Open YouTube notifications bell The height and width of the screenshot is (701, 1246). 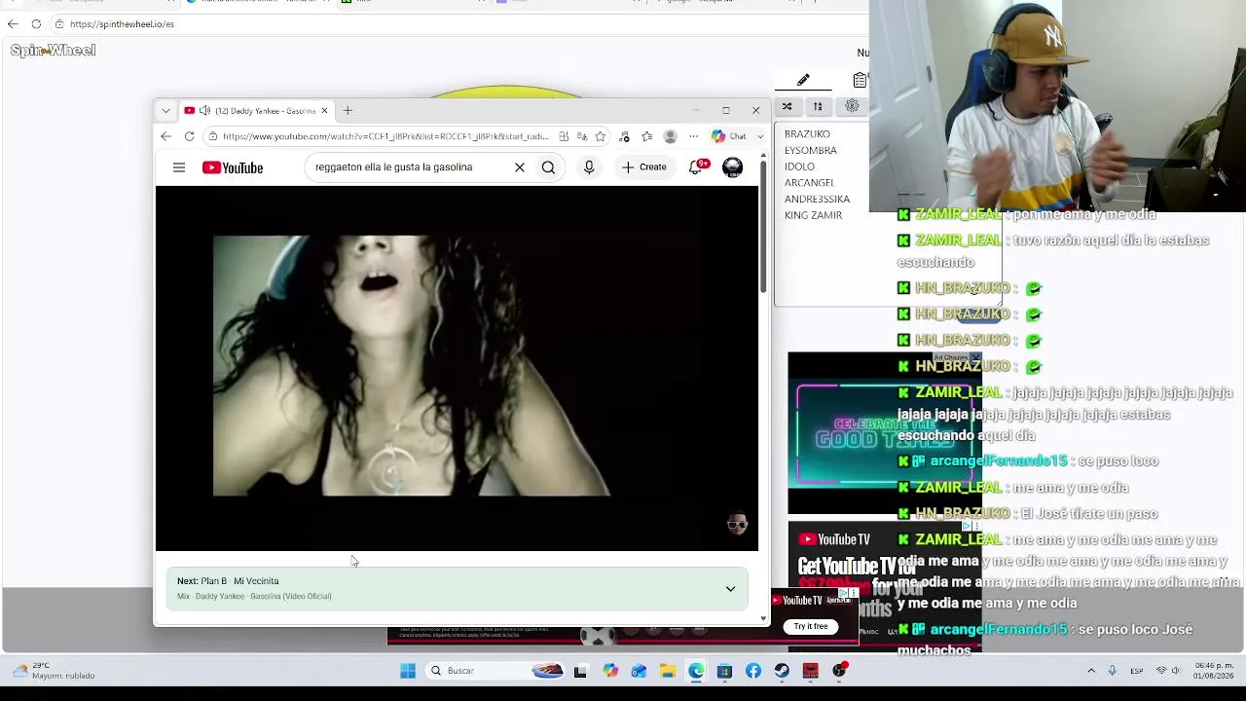(x=697, y=167)
